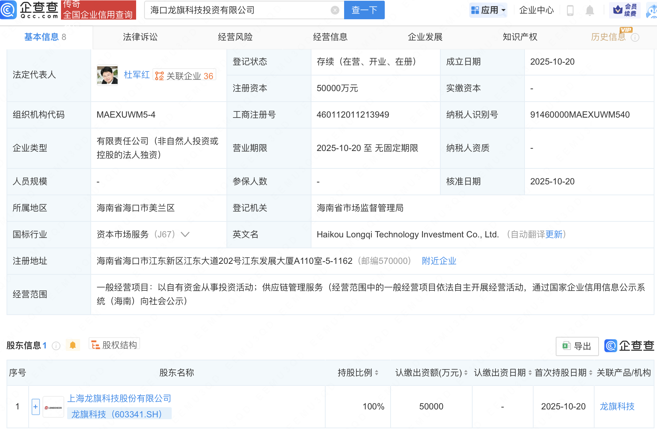Click the info icon beside 历史信息
The height and width of the screenshot is (429, 657).
pos(635,37)
